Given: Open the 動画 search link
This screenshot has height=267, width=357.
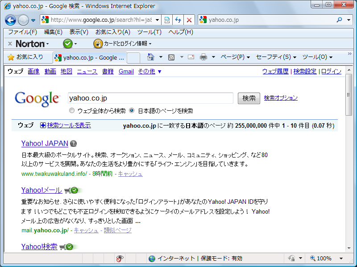Looking at the screenshot, I should (50, 71).
